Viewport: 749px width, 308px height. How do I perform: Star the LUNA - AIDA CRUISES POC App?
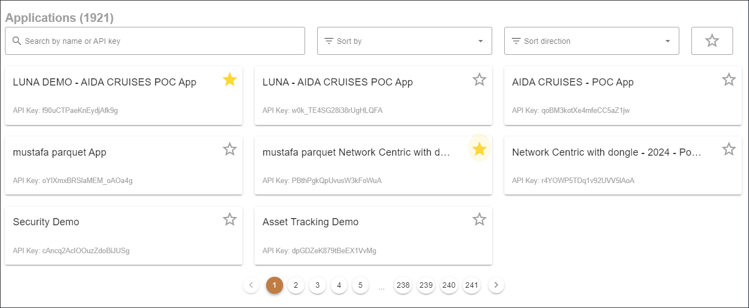480,80
